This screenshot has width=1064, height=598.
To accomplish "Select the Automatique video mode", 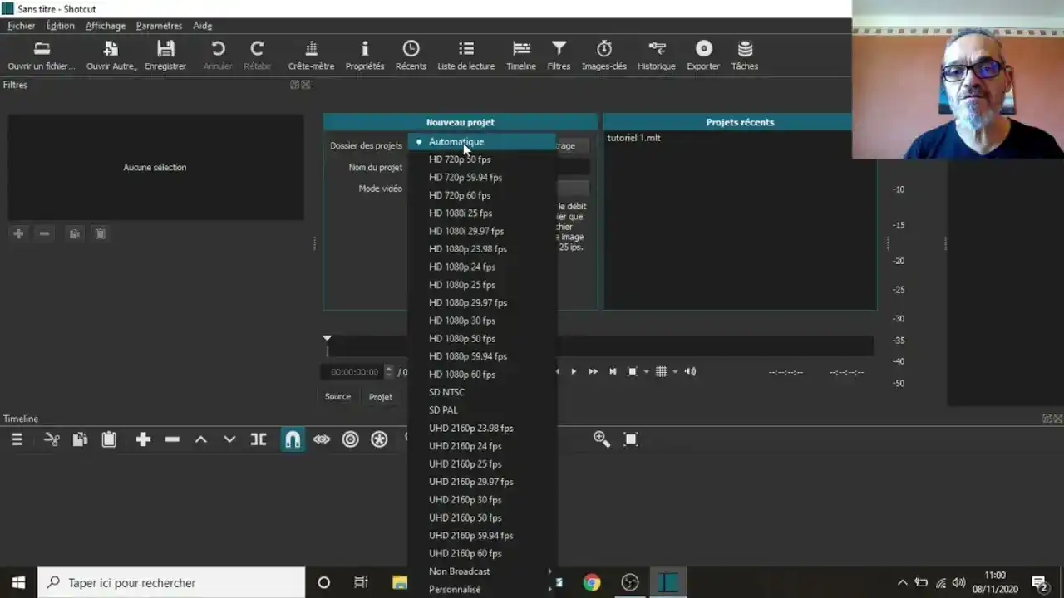I will point(456,141).
